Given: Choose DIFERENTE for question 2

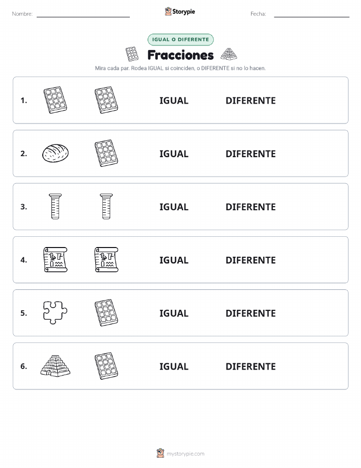Looking at the screenshot, I should pyautogui.click(x=251, y=154).
